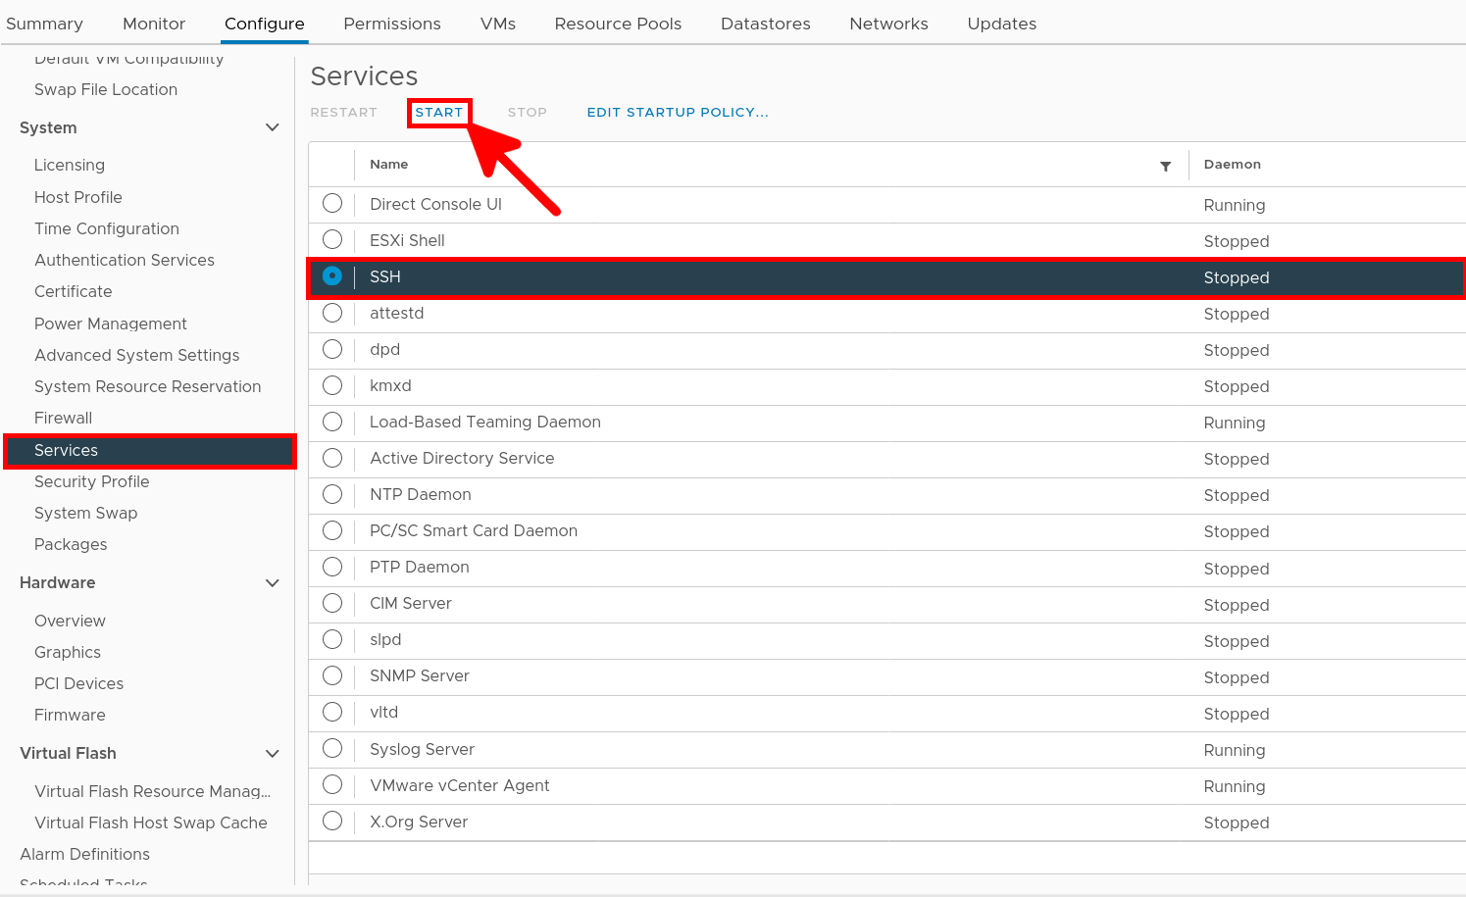
Task: Open Time Configuration settings
Action: tap(106, 228)
